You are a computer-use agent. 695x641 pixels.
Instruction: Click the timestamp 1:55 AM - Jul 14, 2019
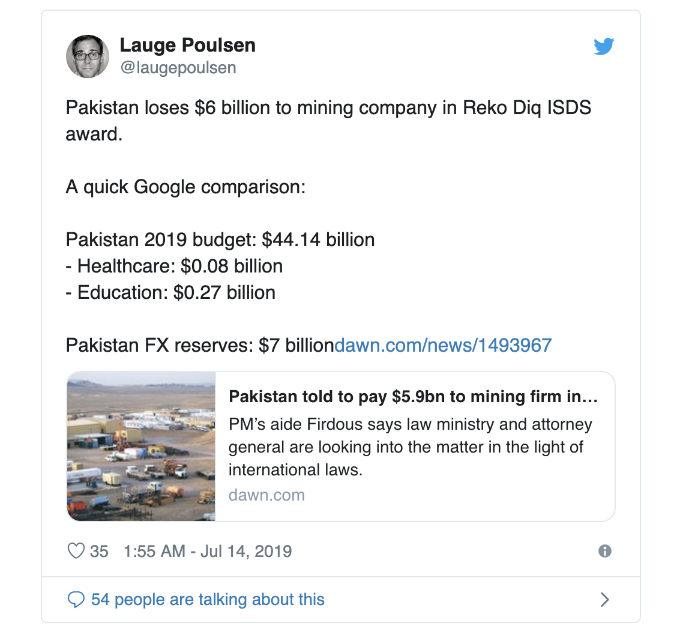pos(208,551)
